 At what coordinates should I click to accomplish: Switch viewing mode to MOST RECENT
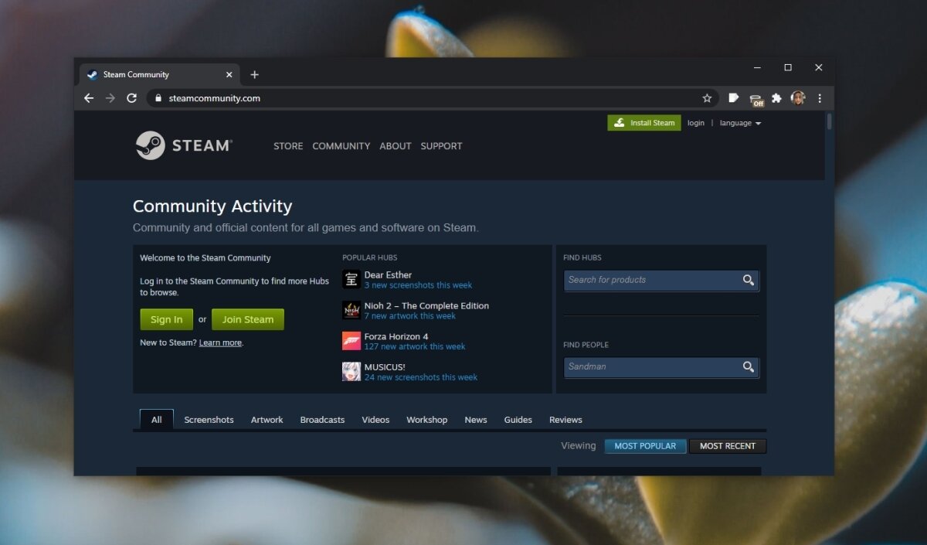click(x=727, y=445)
